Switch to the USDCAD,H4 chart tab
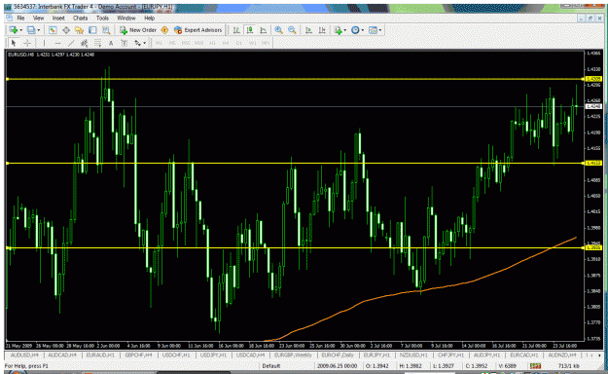This screenshot has height=374, width=608. pyautogui.click(x=251, y=355)
